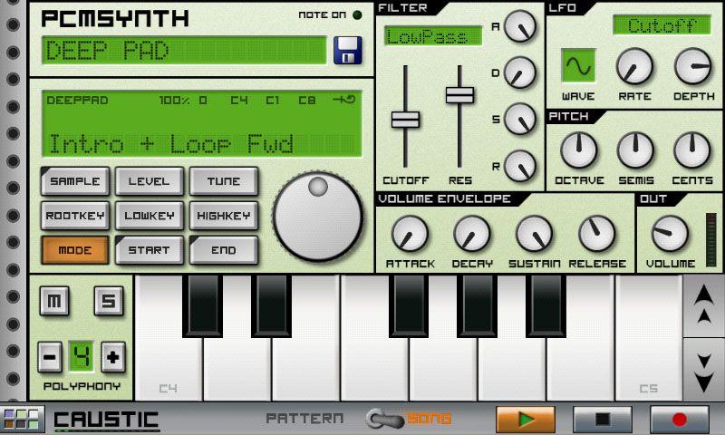The image size is (725, 435).
Task: Click the filter envelope D knob
Action: click(519, 72)
